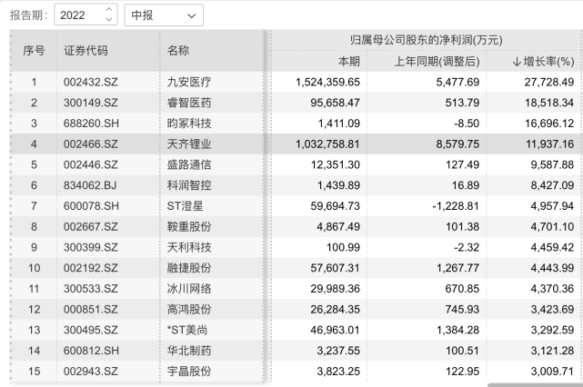The height and width of the screenshot is (387, 583).
Task: Sort by the 本期 column header
Action: pos(348,61)
